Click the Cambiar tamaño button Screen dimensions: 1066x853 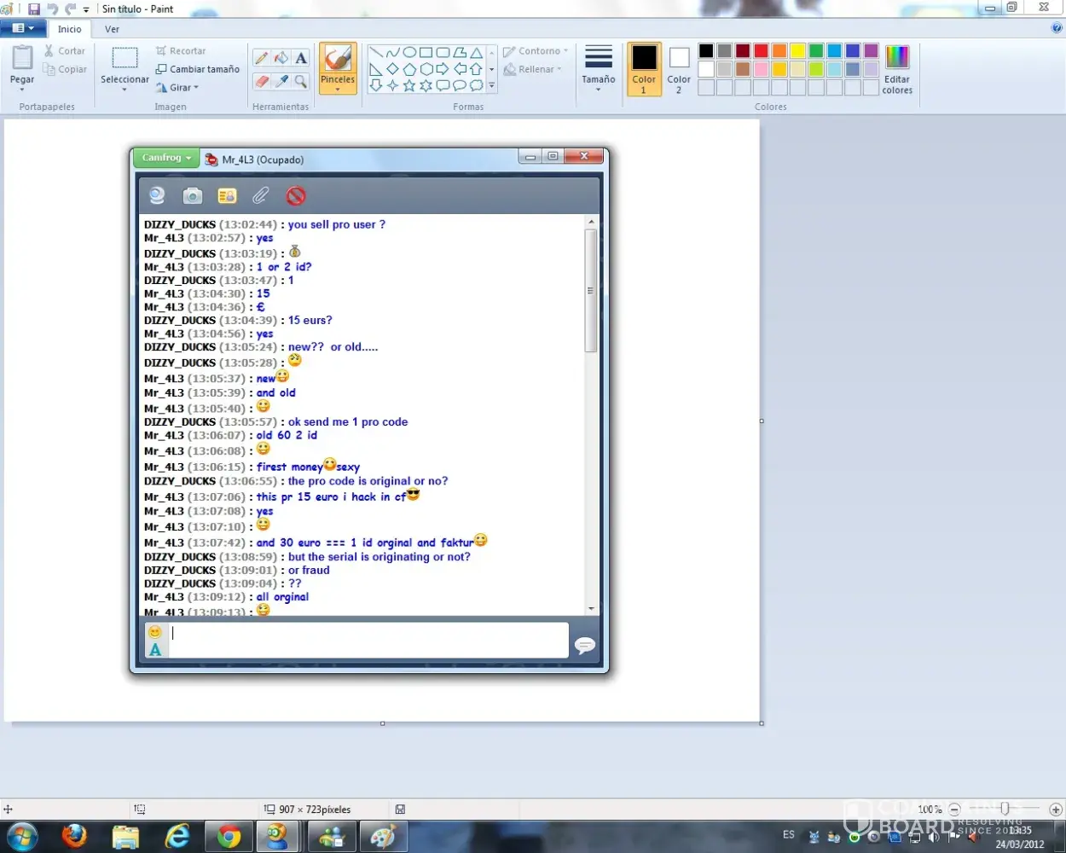click(197, 69)
